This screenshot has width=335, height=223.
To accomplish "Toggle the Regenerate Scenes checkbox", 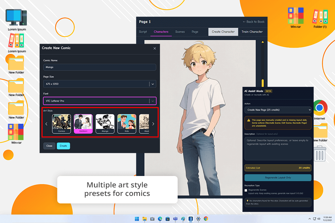I will 246,190.
